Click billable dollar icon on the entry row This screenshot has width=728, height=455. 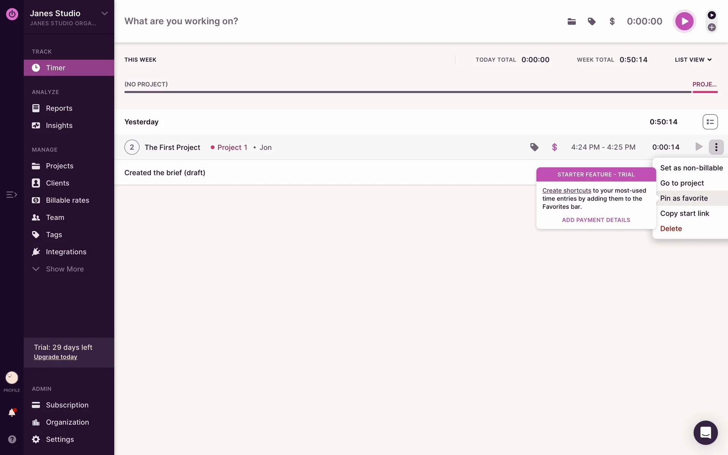[554, 147]
